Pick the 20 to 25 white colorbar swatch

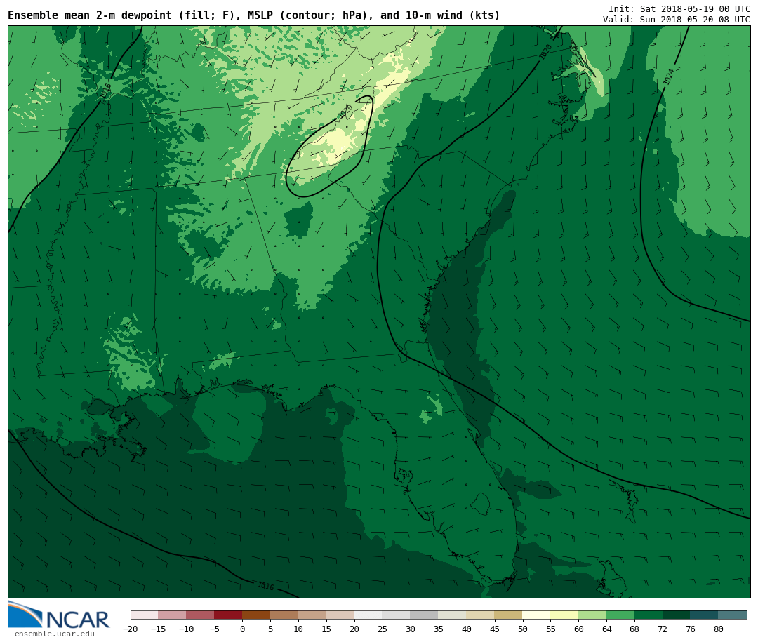pos(369,615)
